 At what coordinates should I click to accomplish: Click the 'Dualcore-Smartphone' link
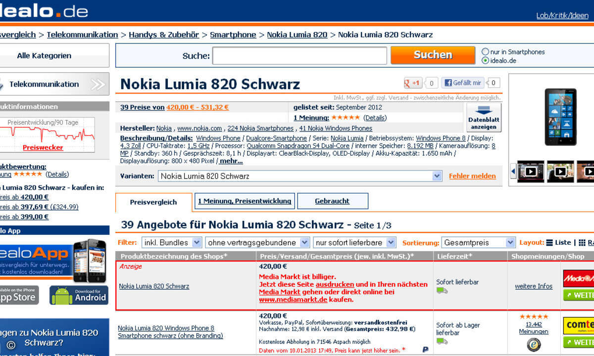276,138
